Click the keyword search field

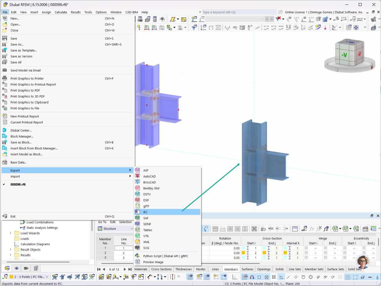coord(239,12)
